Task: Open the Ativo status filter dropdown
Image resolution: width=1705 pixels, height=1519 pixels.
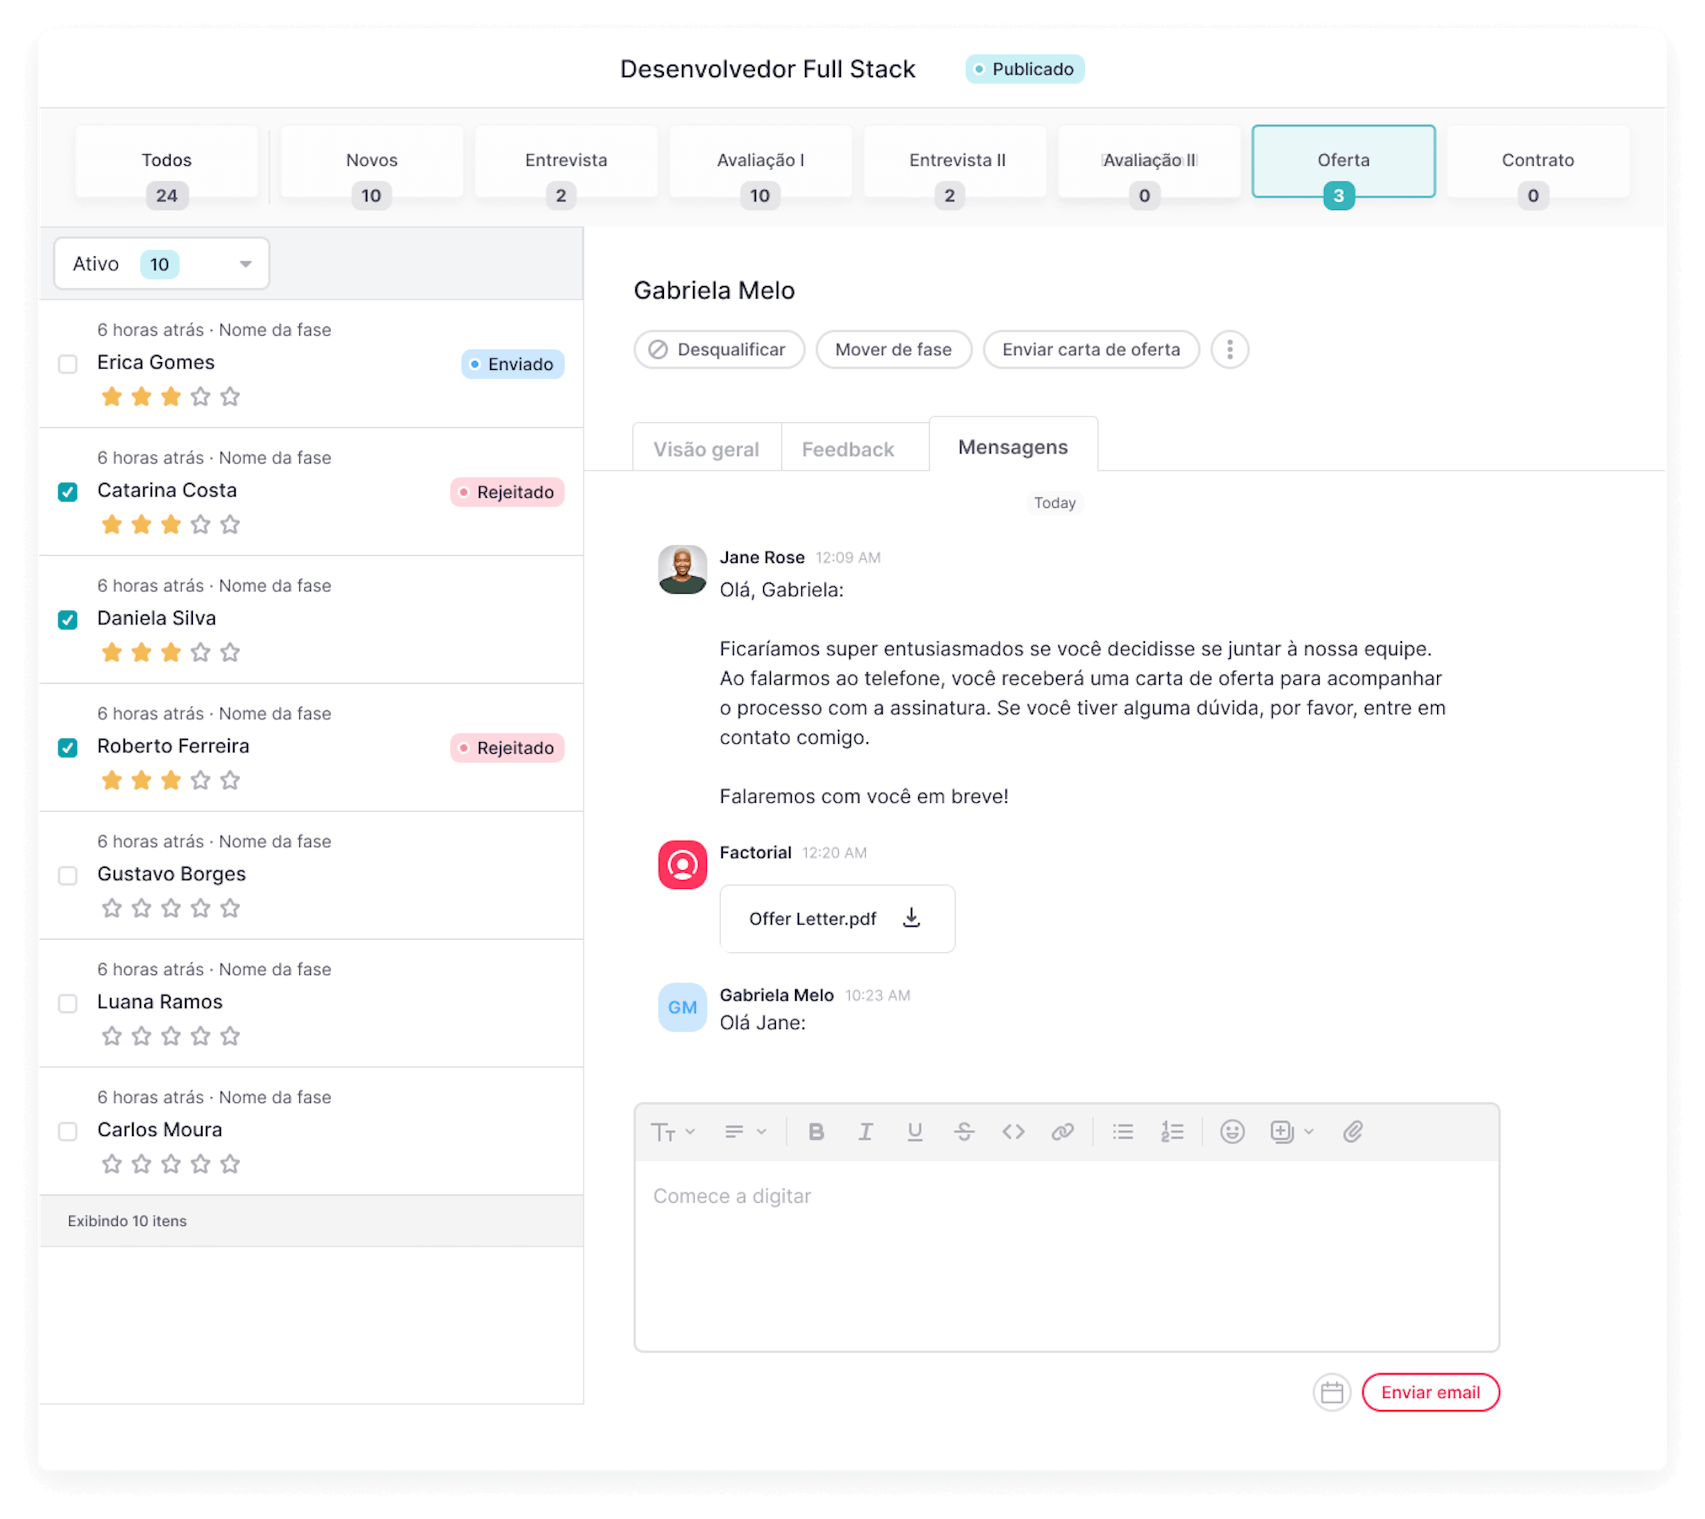Action: [161, 264]
